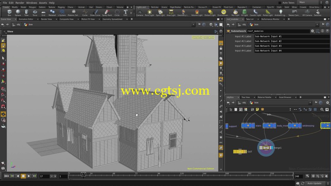Viewport: 331px width, 186px height.
Task: Select the Circle shelf tool
Action: (117, 13)
